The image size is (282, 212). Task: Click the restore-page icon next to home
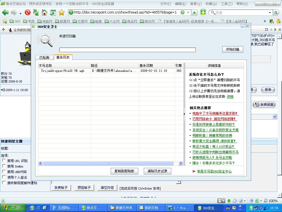tap(53, 12)
